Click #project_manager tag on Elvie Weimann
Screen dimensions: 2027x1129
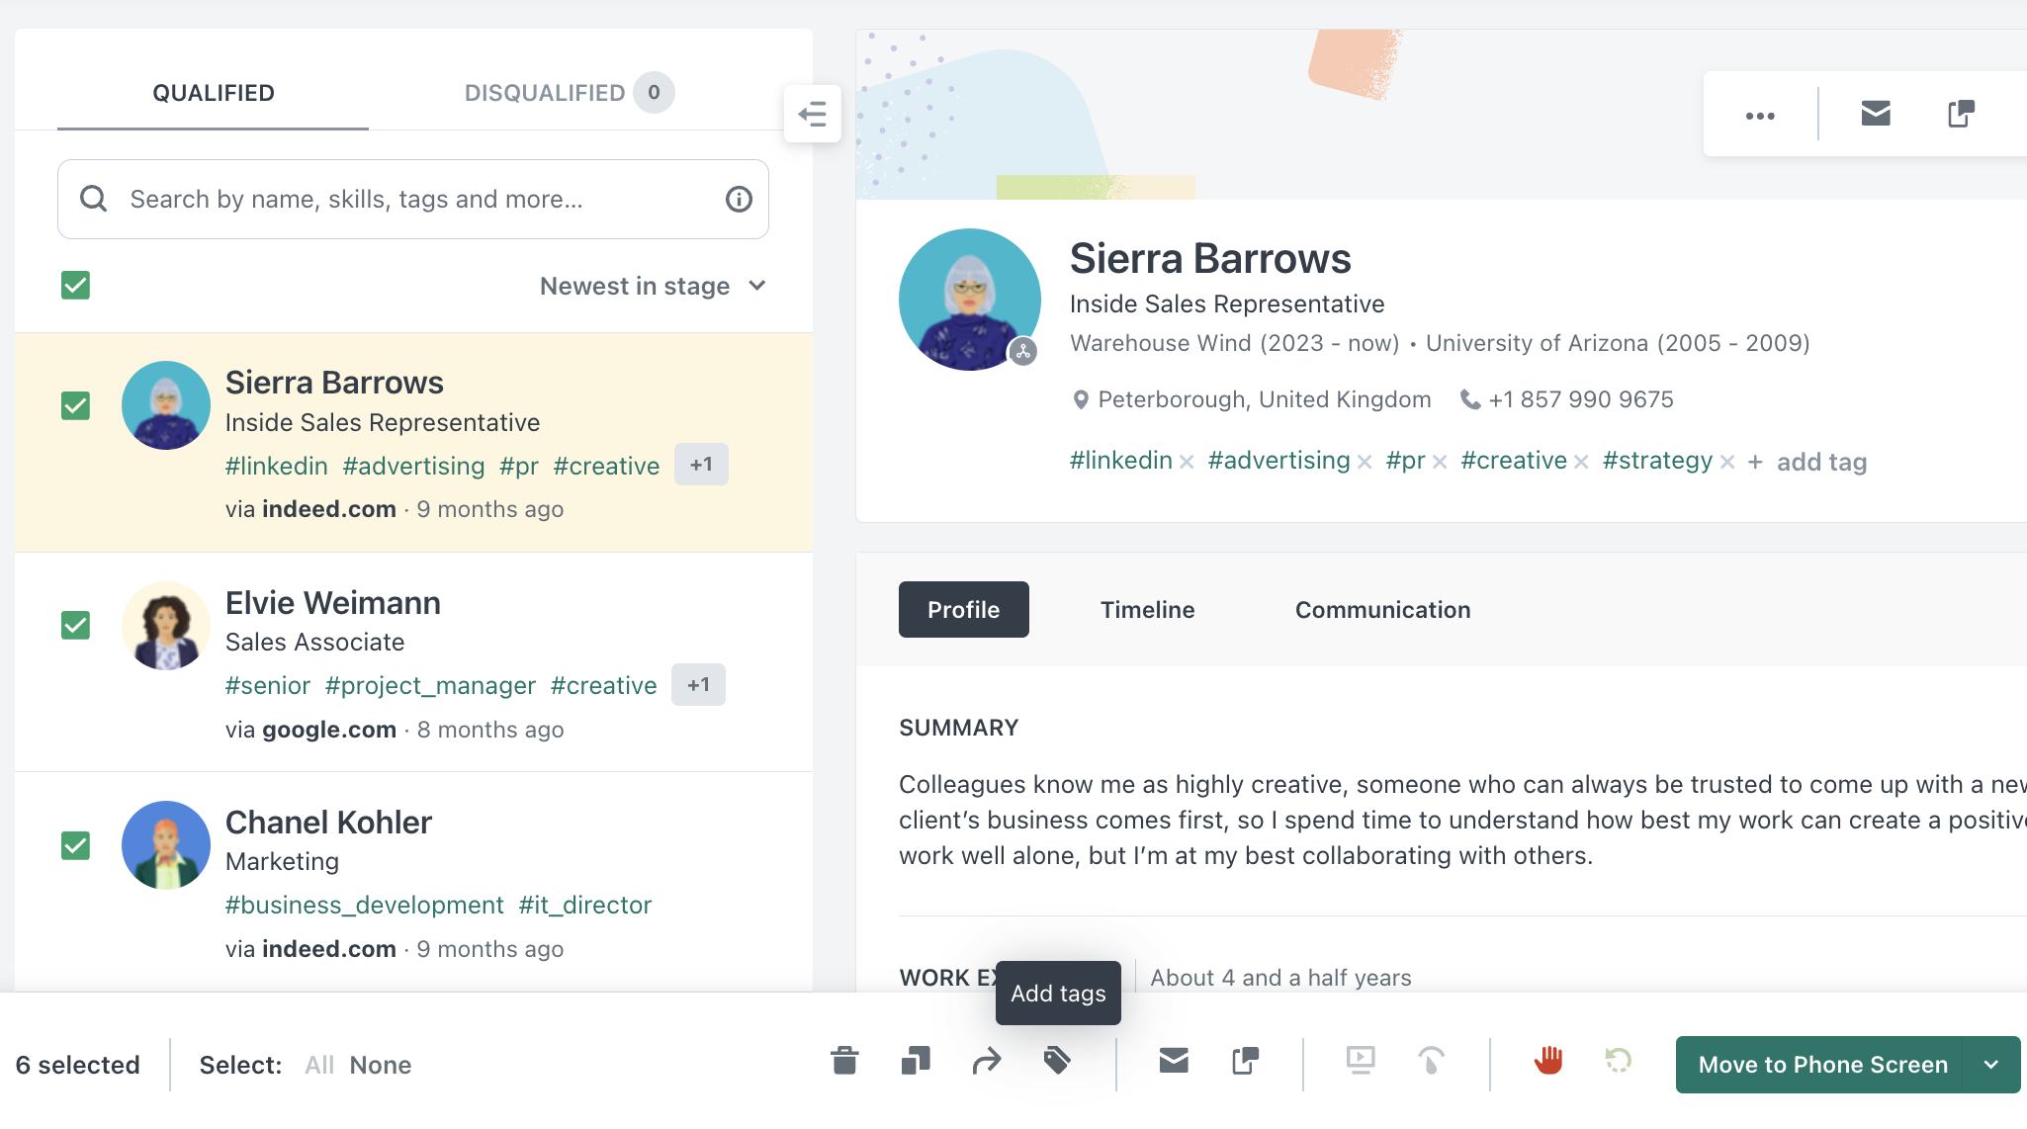(430, 685)
